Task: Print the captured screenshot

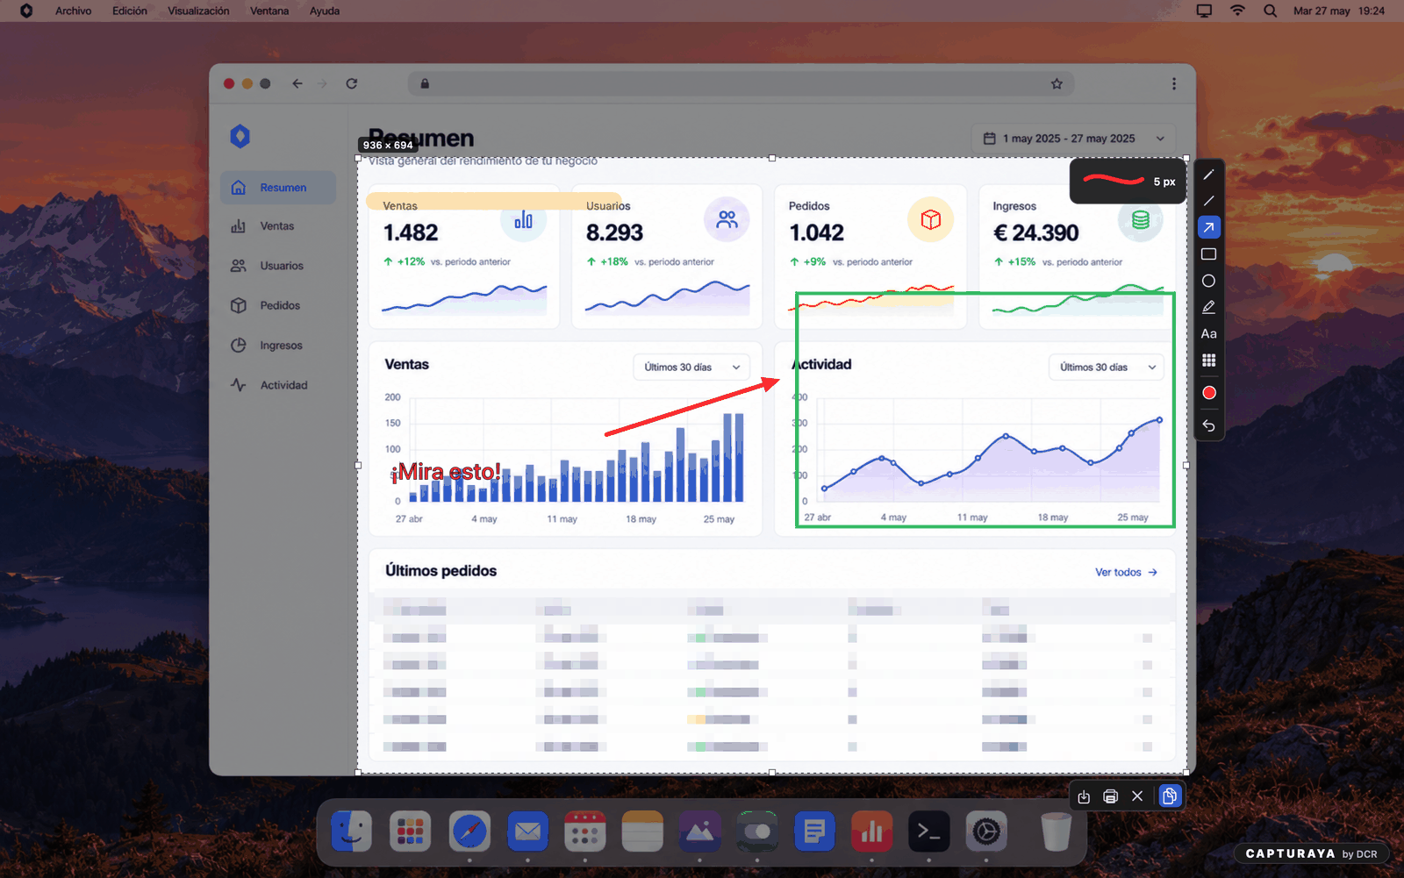Action: click(x=1110, y=796)
